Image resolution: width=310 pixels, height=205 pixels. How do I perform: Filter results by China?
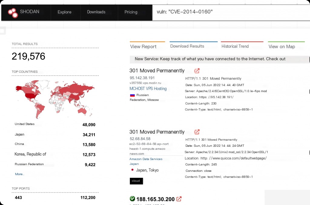(19, 144)
